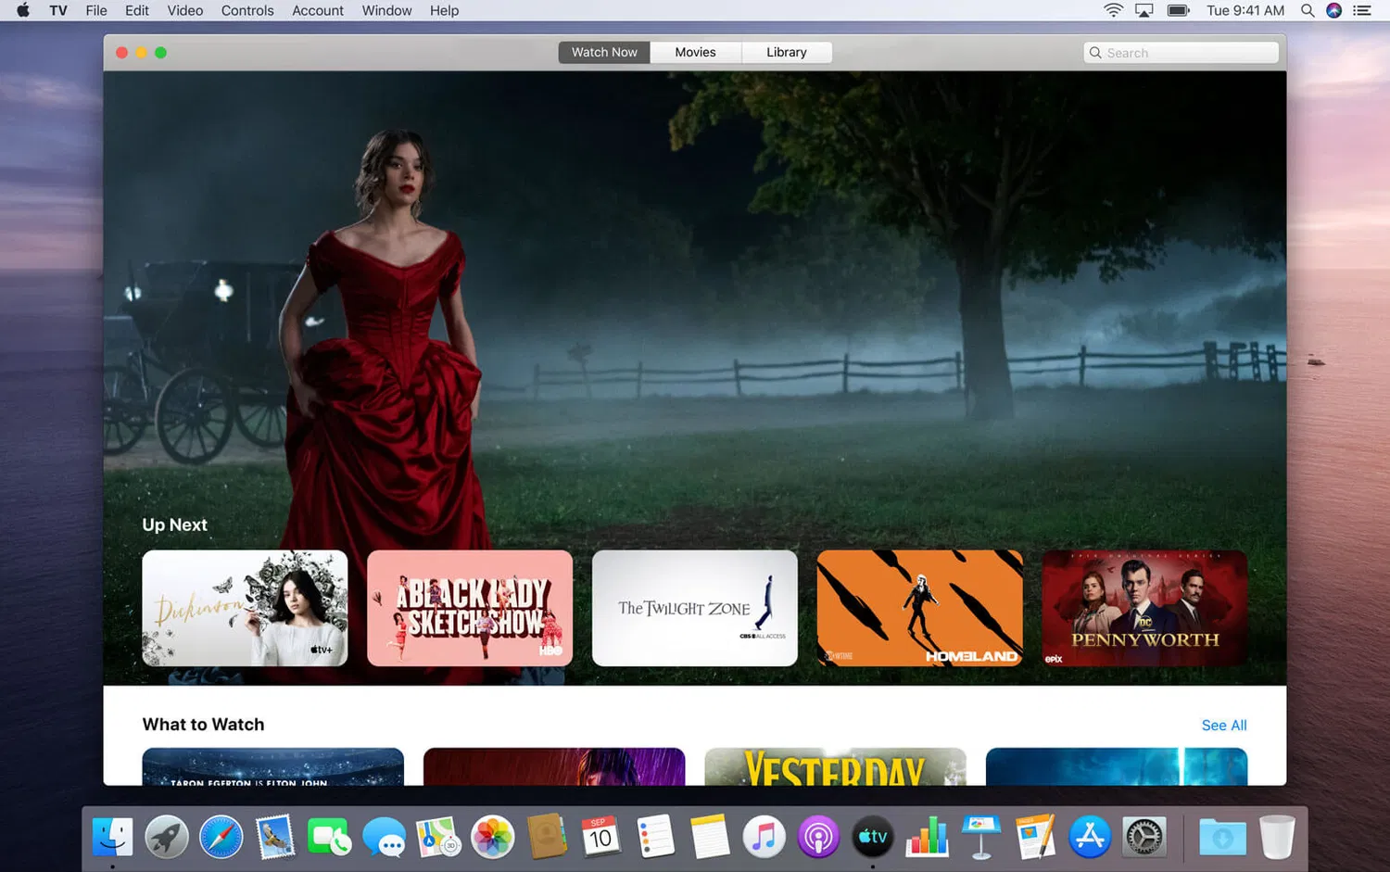This screenshot has height=872, width=1390.
Task: Open Maps from the Dock
Action: (438, 838)
